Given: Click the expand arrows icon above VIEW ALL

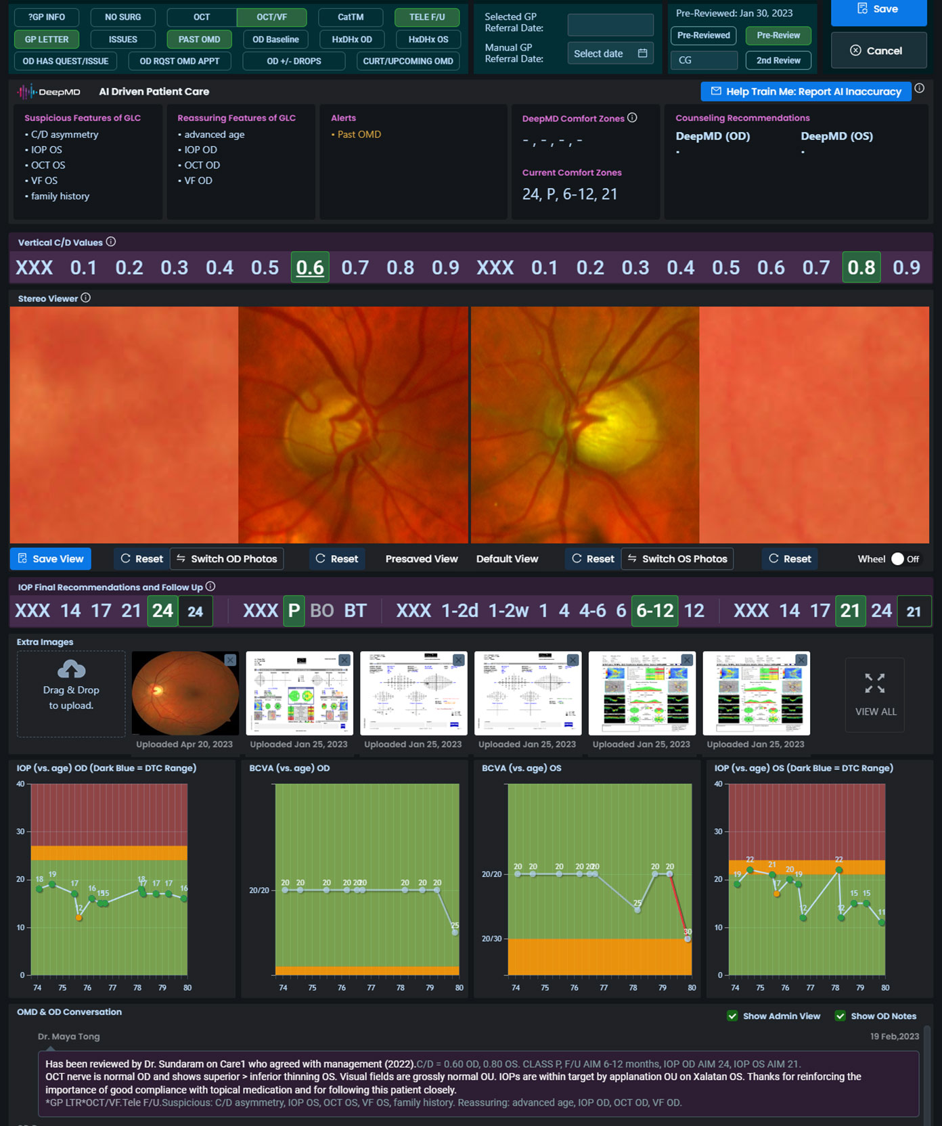Looking at the screenshot, I should (x=874, y=683).
